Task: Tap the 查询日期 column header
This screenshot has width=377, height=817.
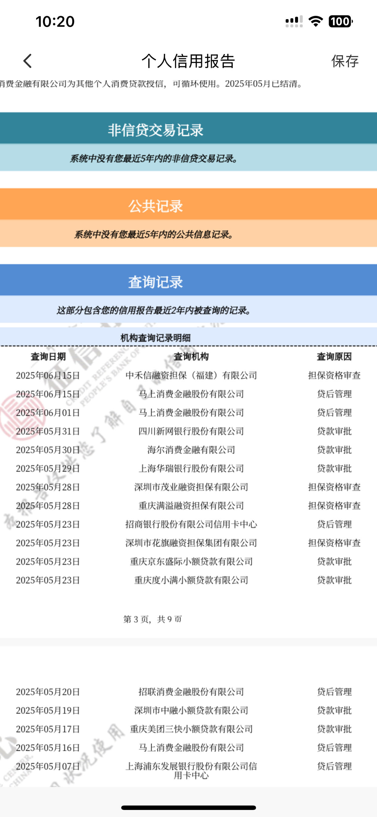Action: [48, 357]
